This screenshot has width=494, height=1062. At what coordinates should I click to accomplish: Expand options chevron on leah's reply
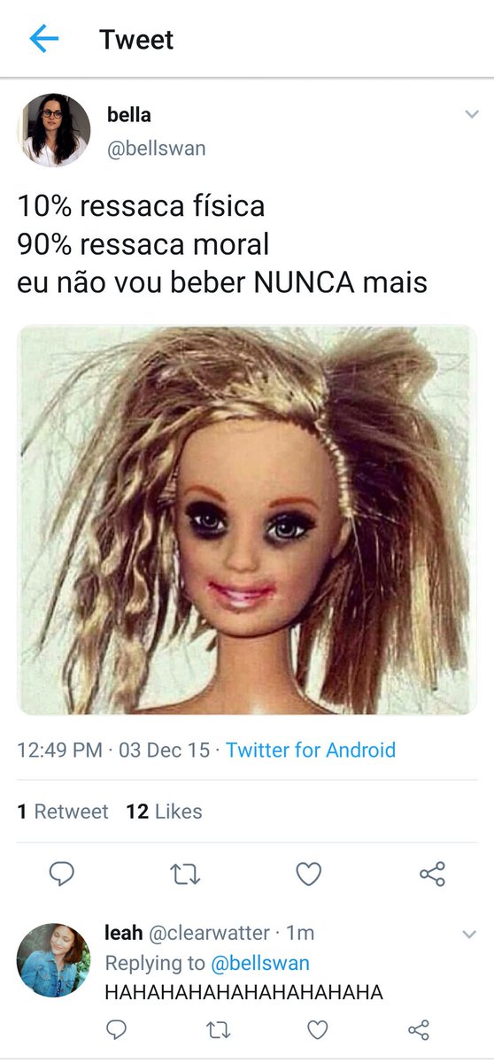coord(470,934)
